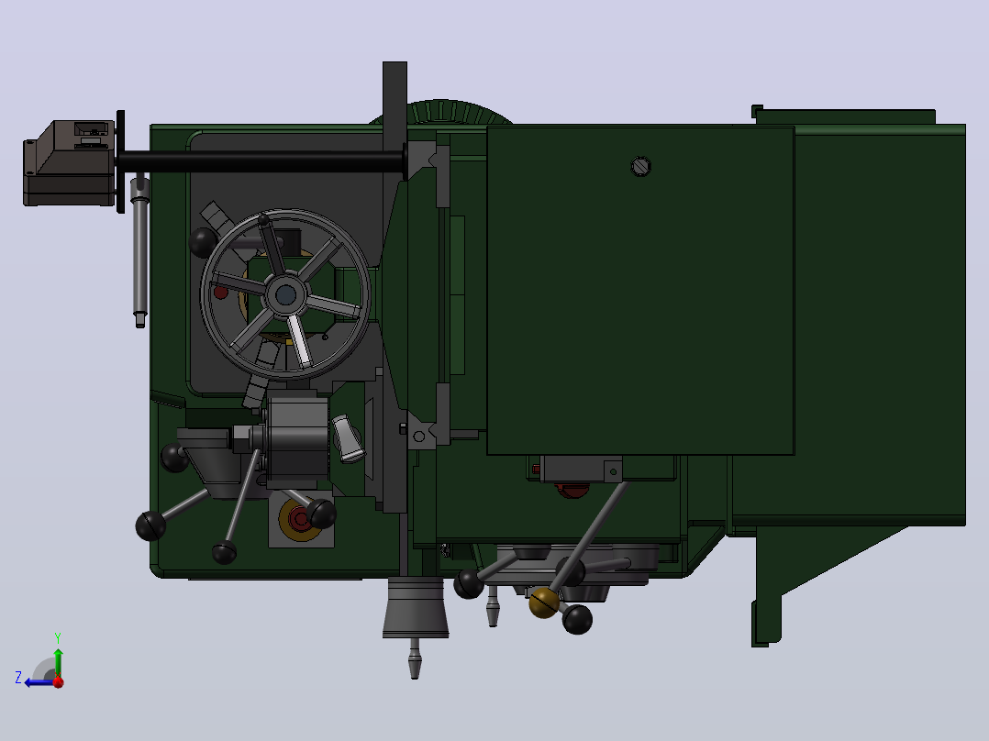
Task: Click the blue Z axis arrow of the triad
Action: [37, 683]
